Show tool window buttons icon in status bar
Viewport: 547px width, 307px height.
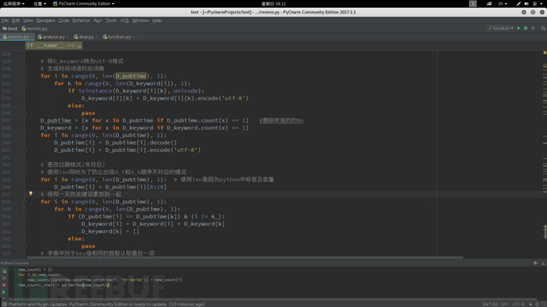tap(4, 304)
